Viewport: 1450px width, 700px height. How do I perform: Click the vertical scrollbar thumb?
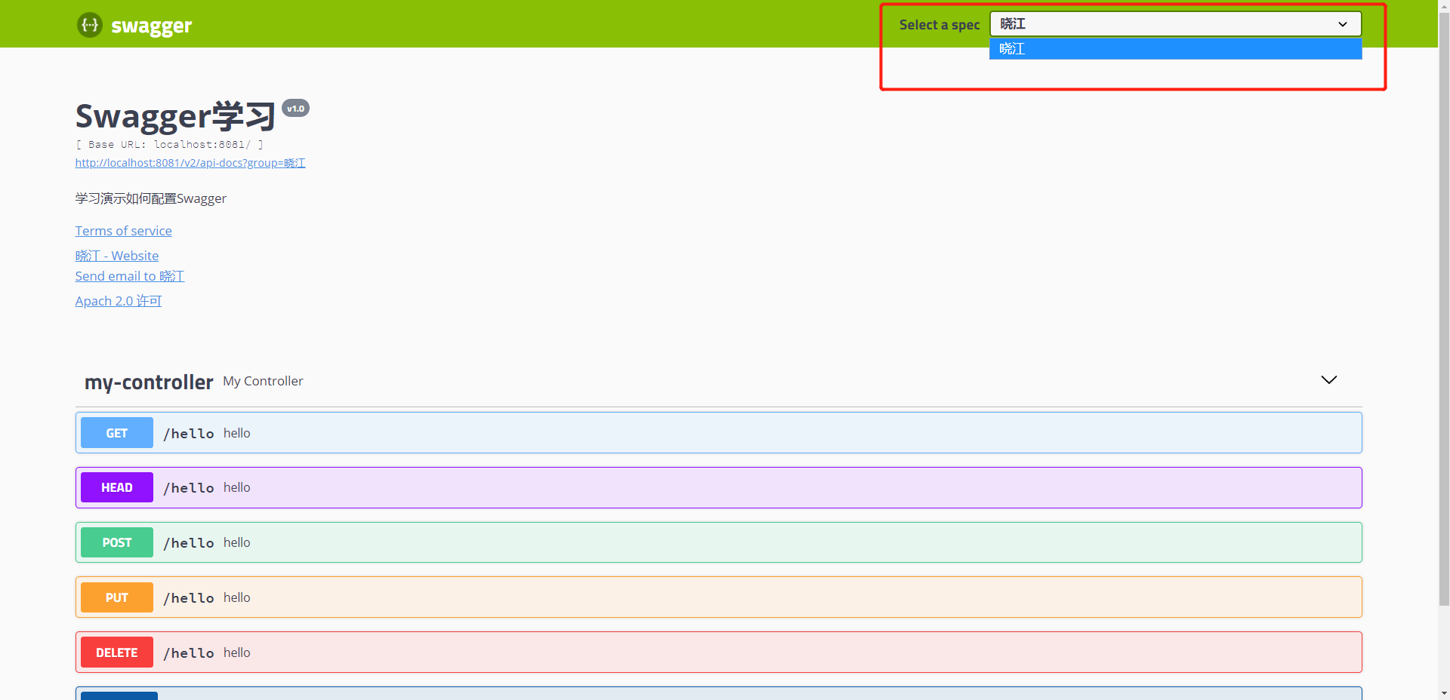point(1443,302)
